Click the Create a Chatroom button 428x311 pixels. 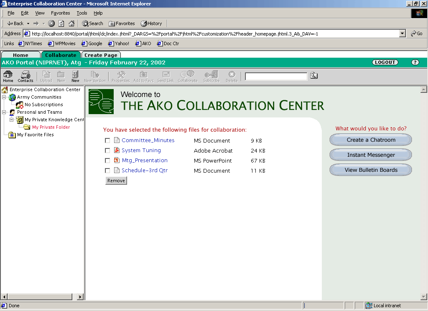click(x=371, y=140)
